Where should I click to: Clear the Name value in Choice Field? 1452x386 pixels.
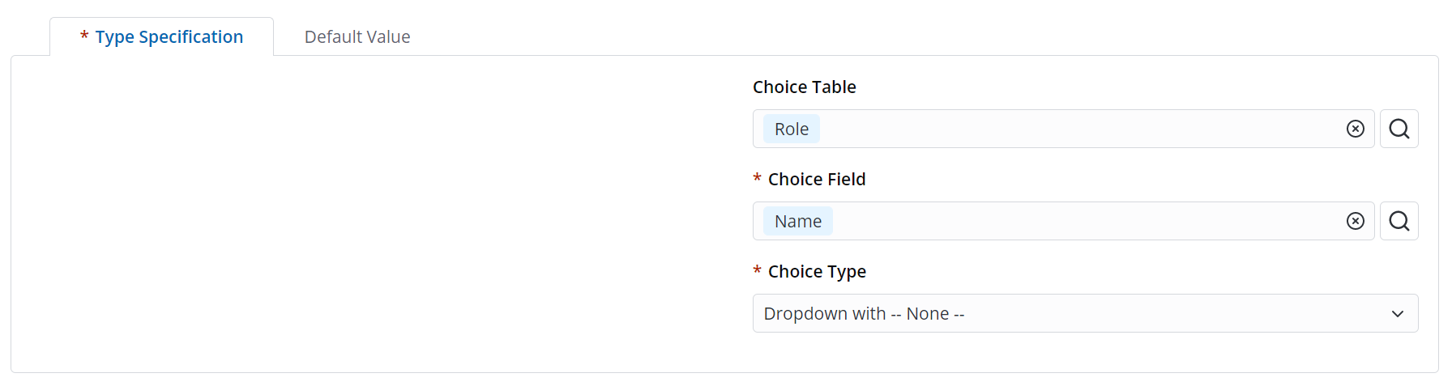[1355, 221]
